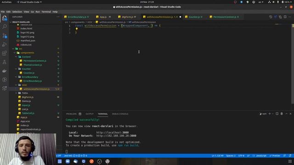Show Ubuntu applications grid
The height and width of the screenshot is (165, 294).
coord(290,161)
